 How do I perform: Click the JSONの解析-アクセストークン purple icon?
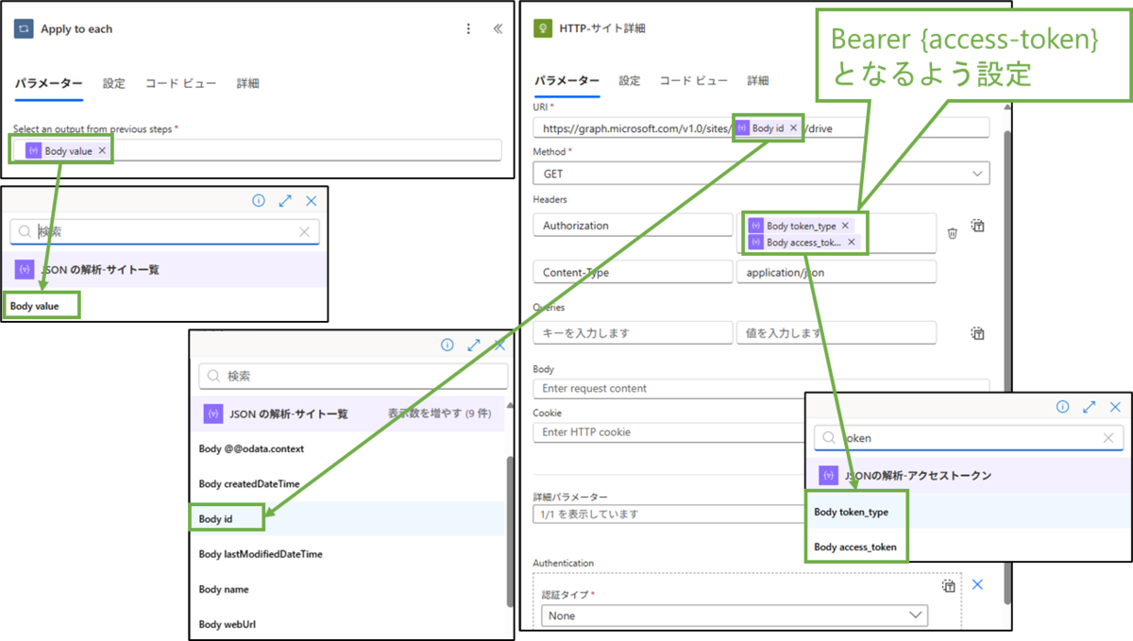829,475
